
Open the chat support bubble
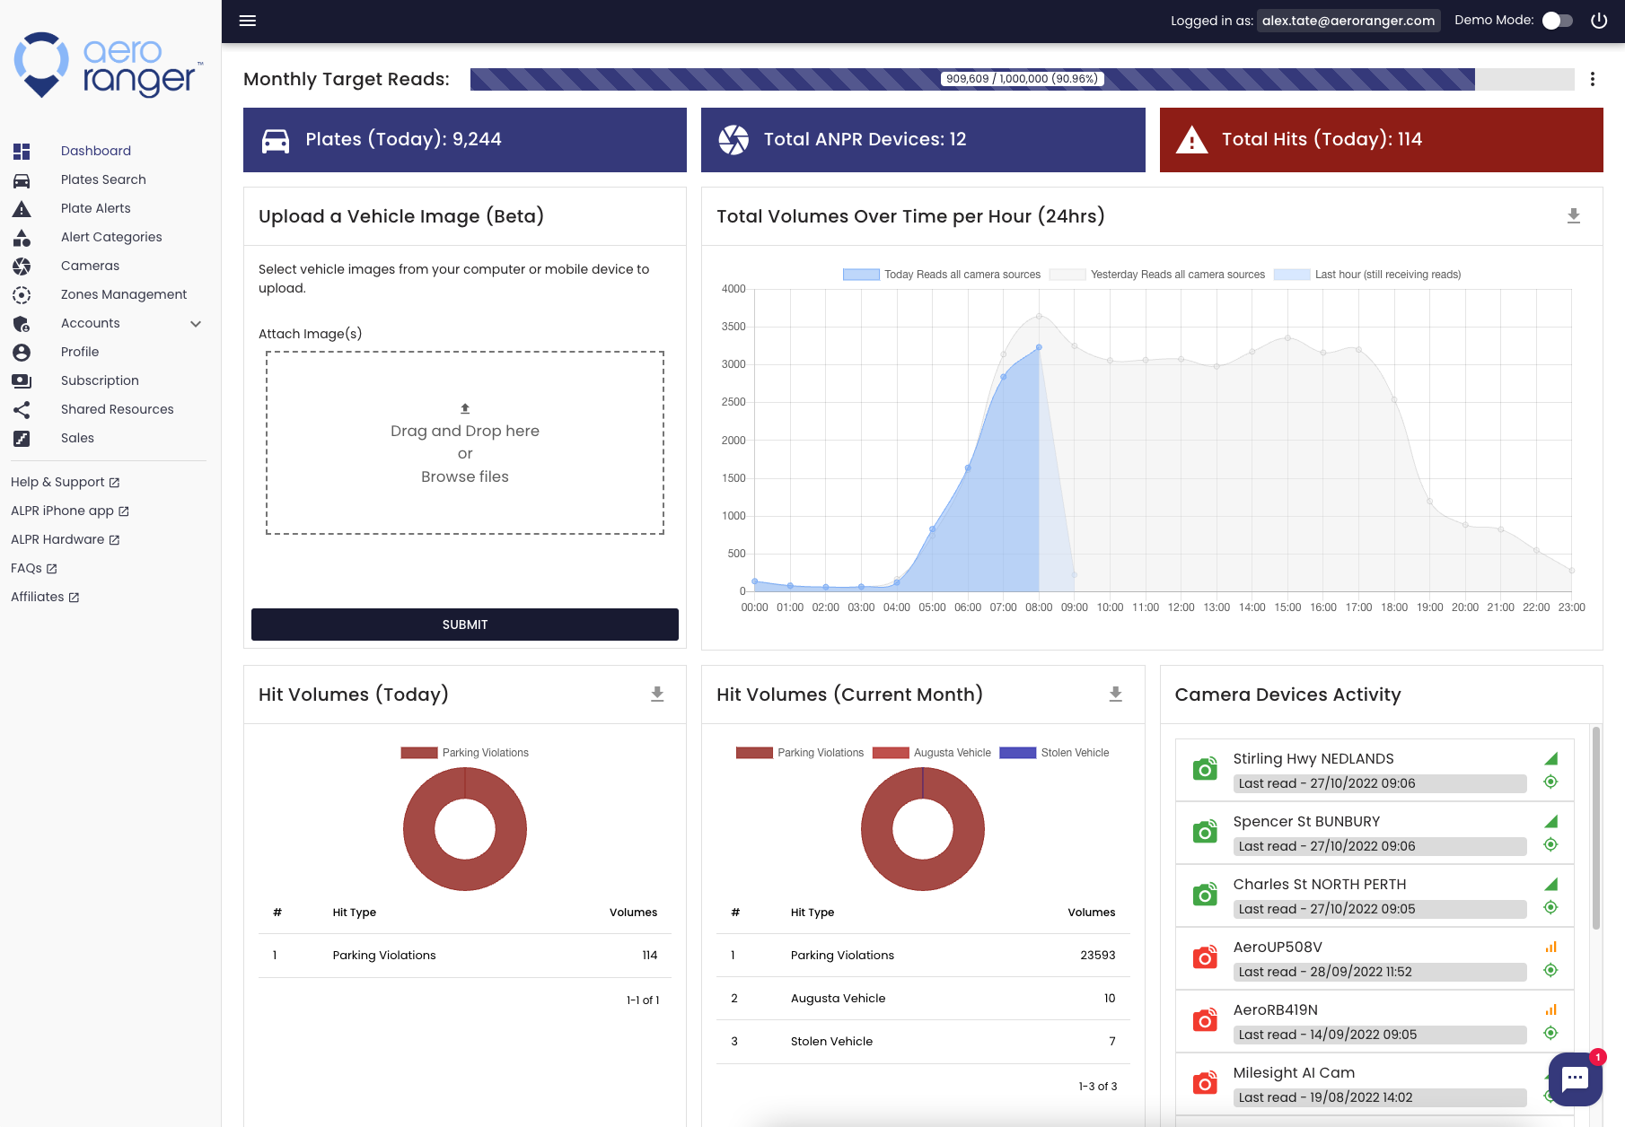pyautogui.click(x=1575, y=1079)
